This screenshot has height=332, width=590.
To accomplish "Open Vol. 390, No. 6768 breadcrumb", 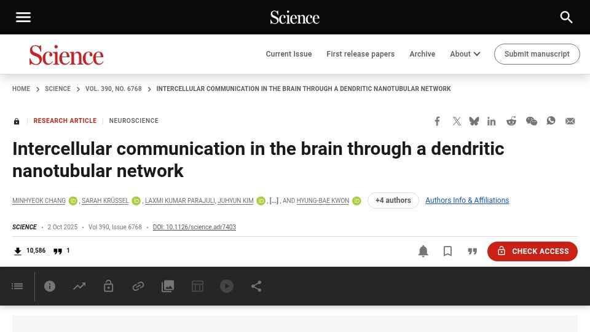I will coord(113,89).
